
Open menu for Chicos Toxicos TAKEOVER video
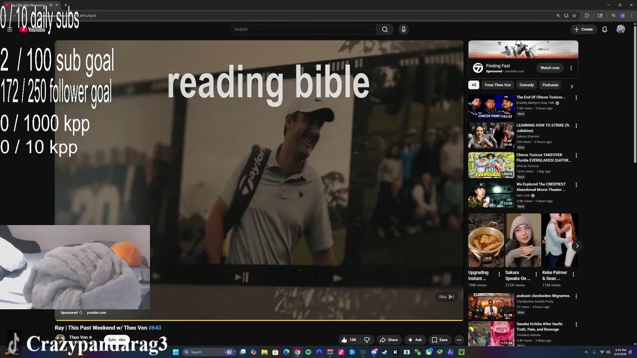pos(576,155)
